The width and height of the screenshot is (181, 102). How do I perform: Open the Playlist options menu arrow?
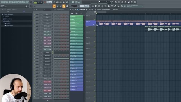[x=71, y=10]
